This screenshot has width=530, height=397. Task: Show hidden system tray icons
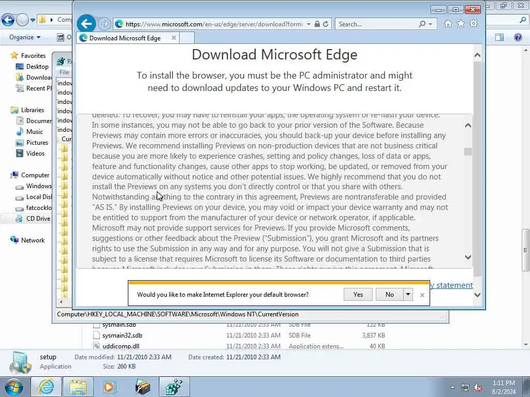click(x=452, y=388)
